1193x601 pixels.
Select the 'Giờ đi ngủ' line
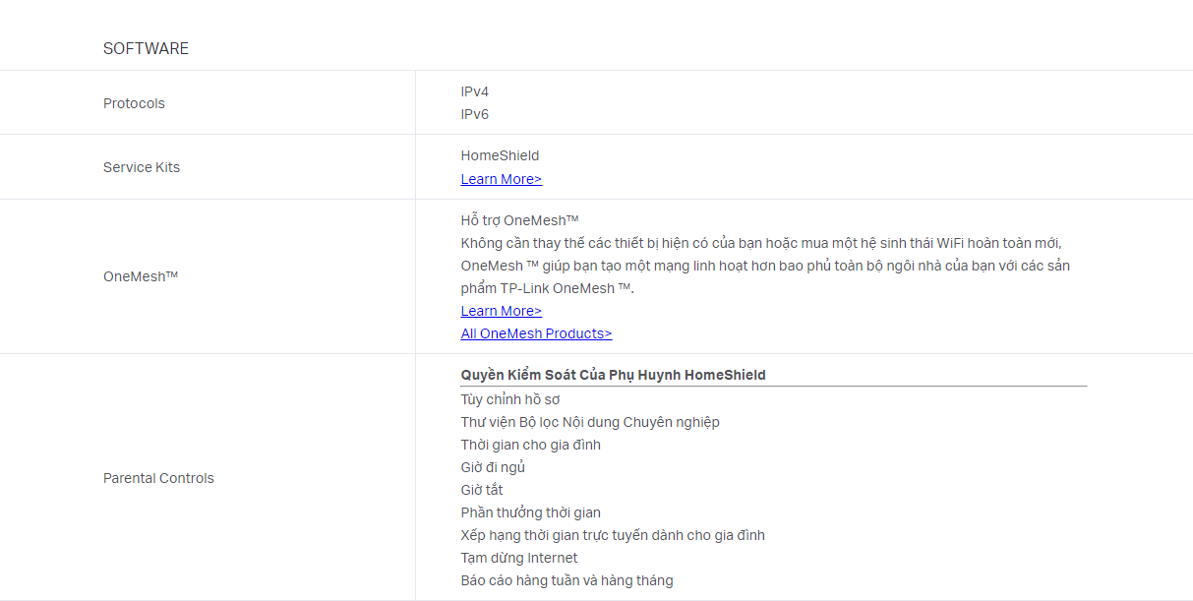493,467
